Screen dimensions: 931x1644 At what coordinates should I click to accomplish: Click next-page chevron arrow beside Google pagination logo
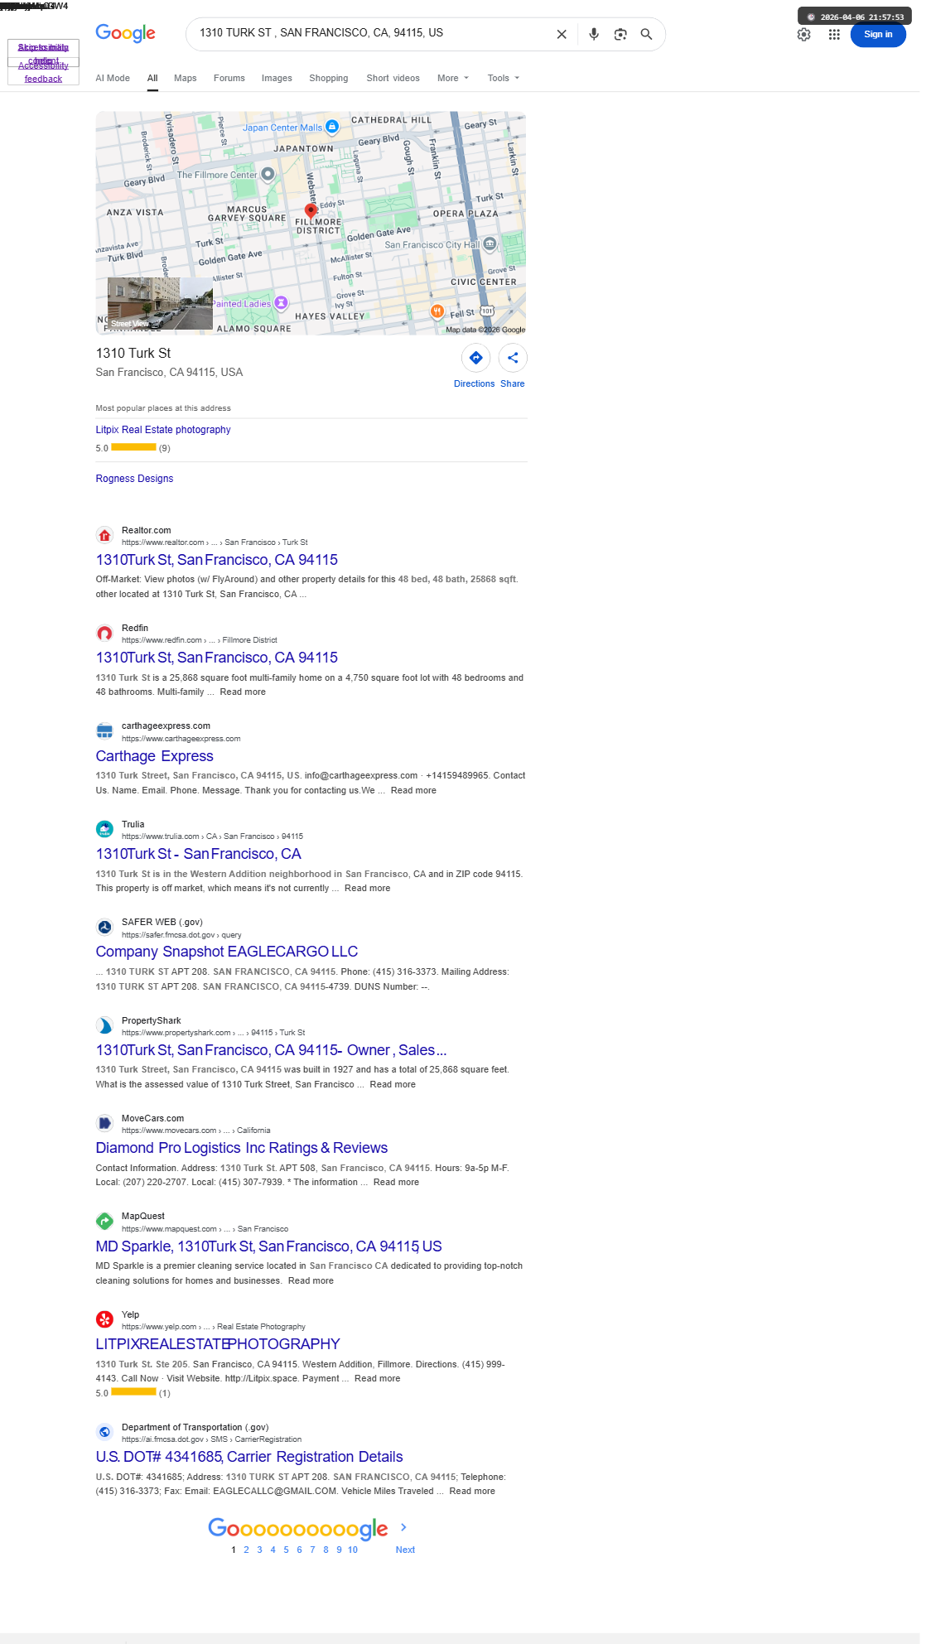tap(403, 1527)
